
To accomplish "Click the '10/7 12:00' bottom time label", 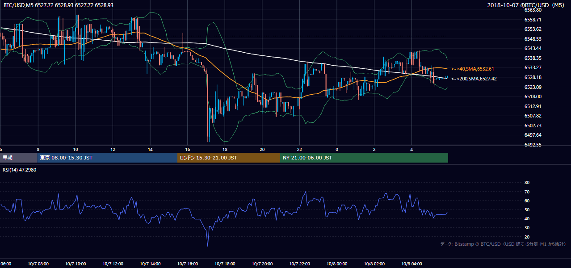I will click(x=113, y=264).
